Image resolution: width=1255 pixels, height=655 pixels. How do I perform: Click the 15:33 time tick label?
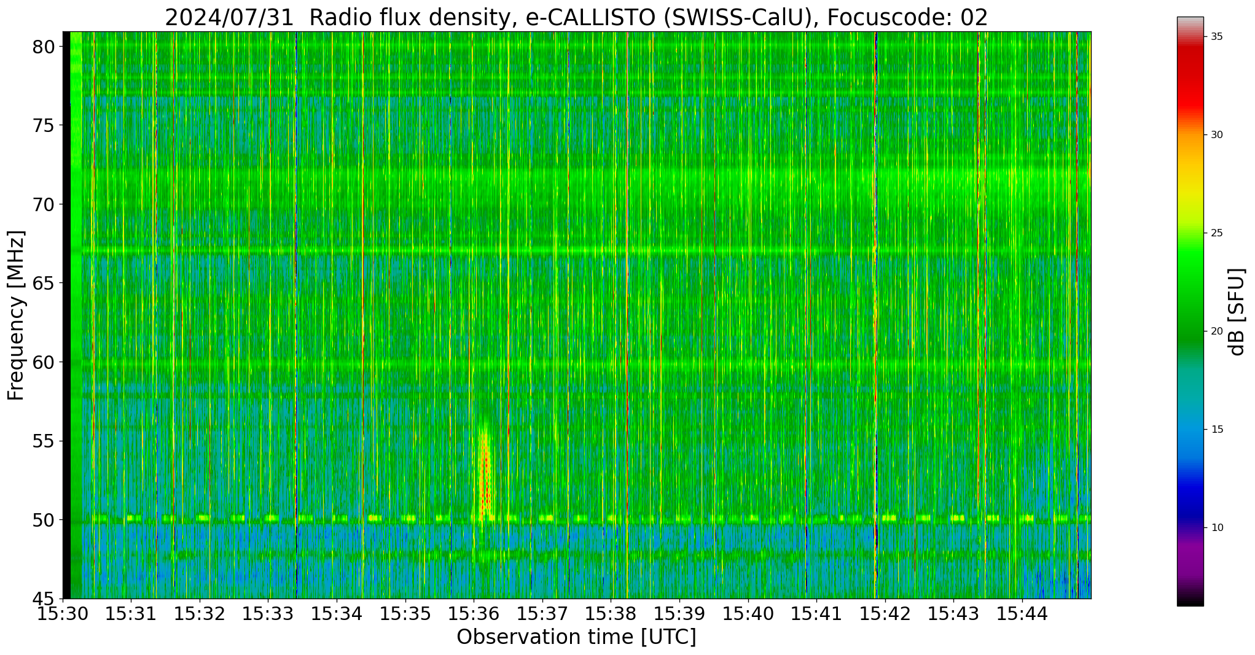click(268, 613)
